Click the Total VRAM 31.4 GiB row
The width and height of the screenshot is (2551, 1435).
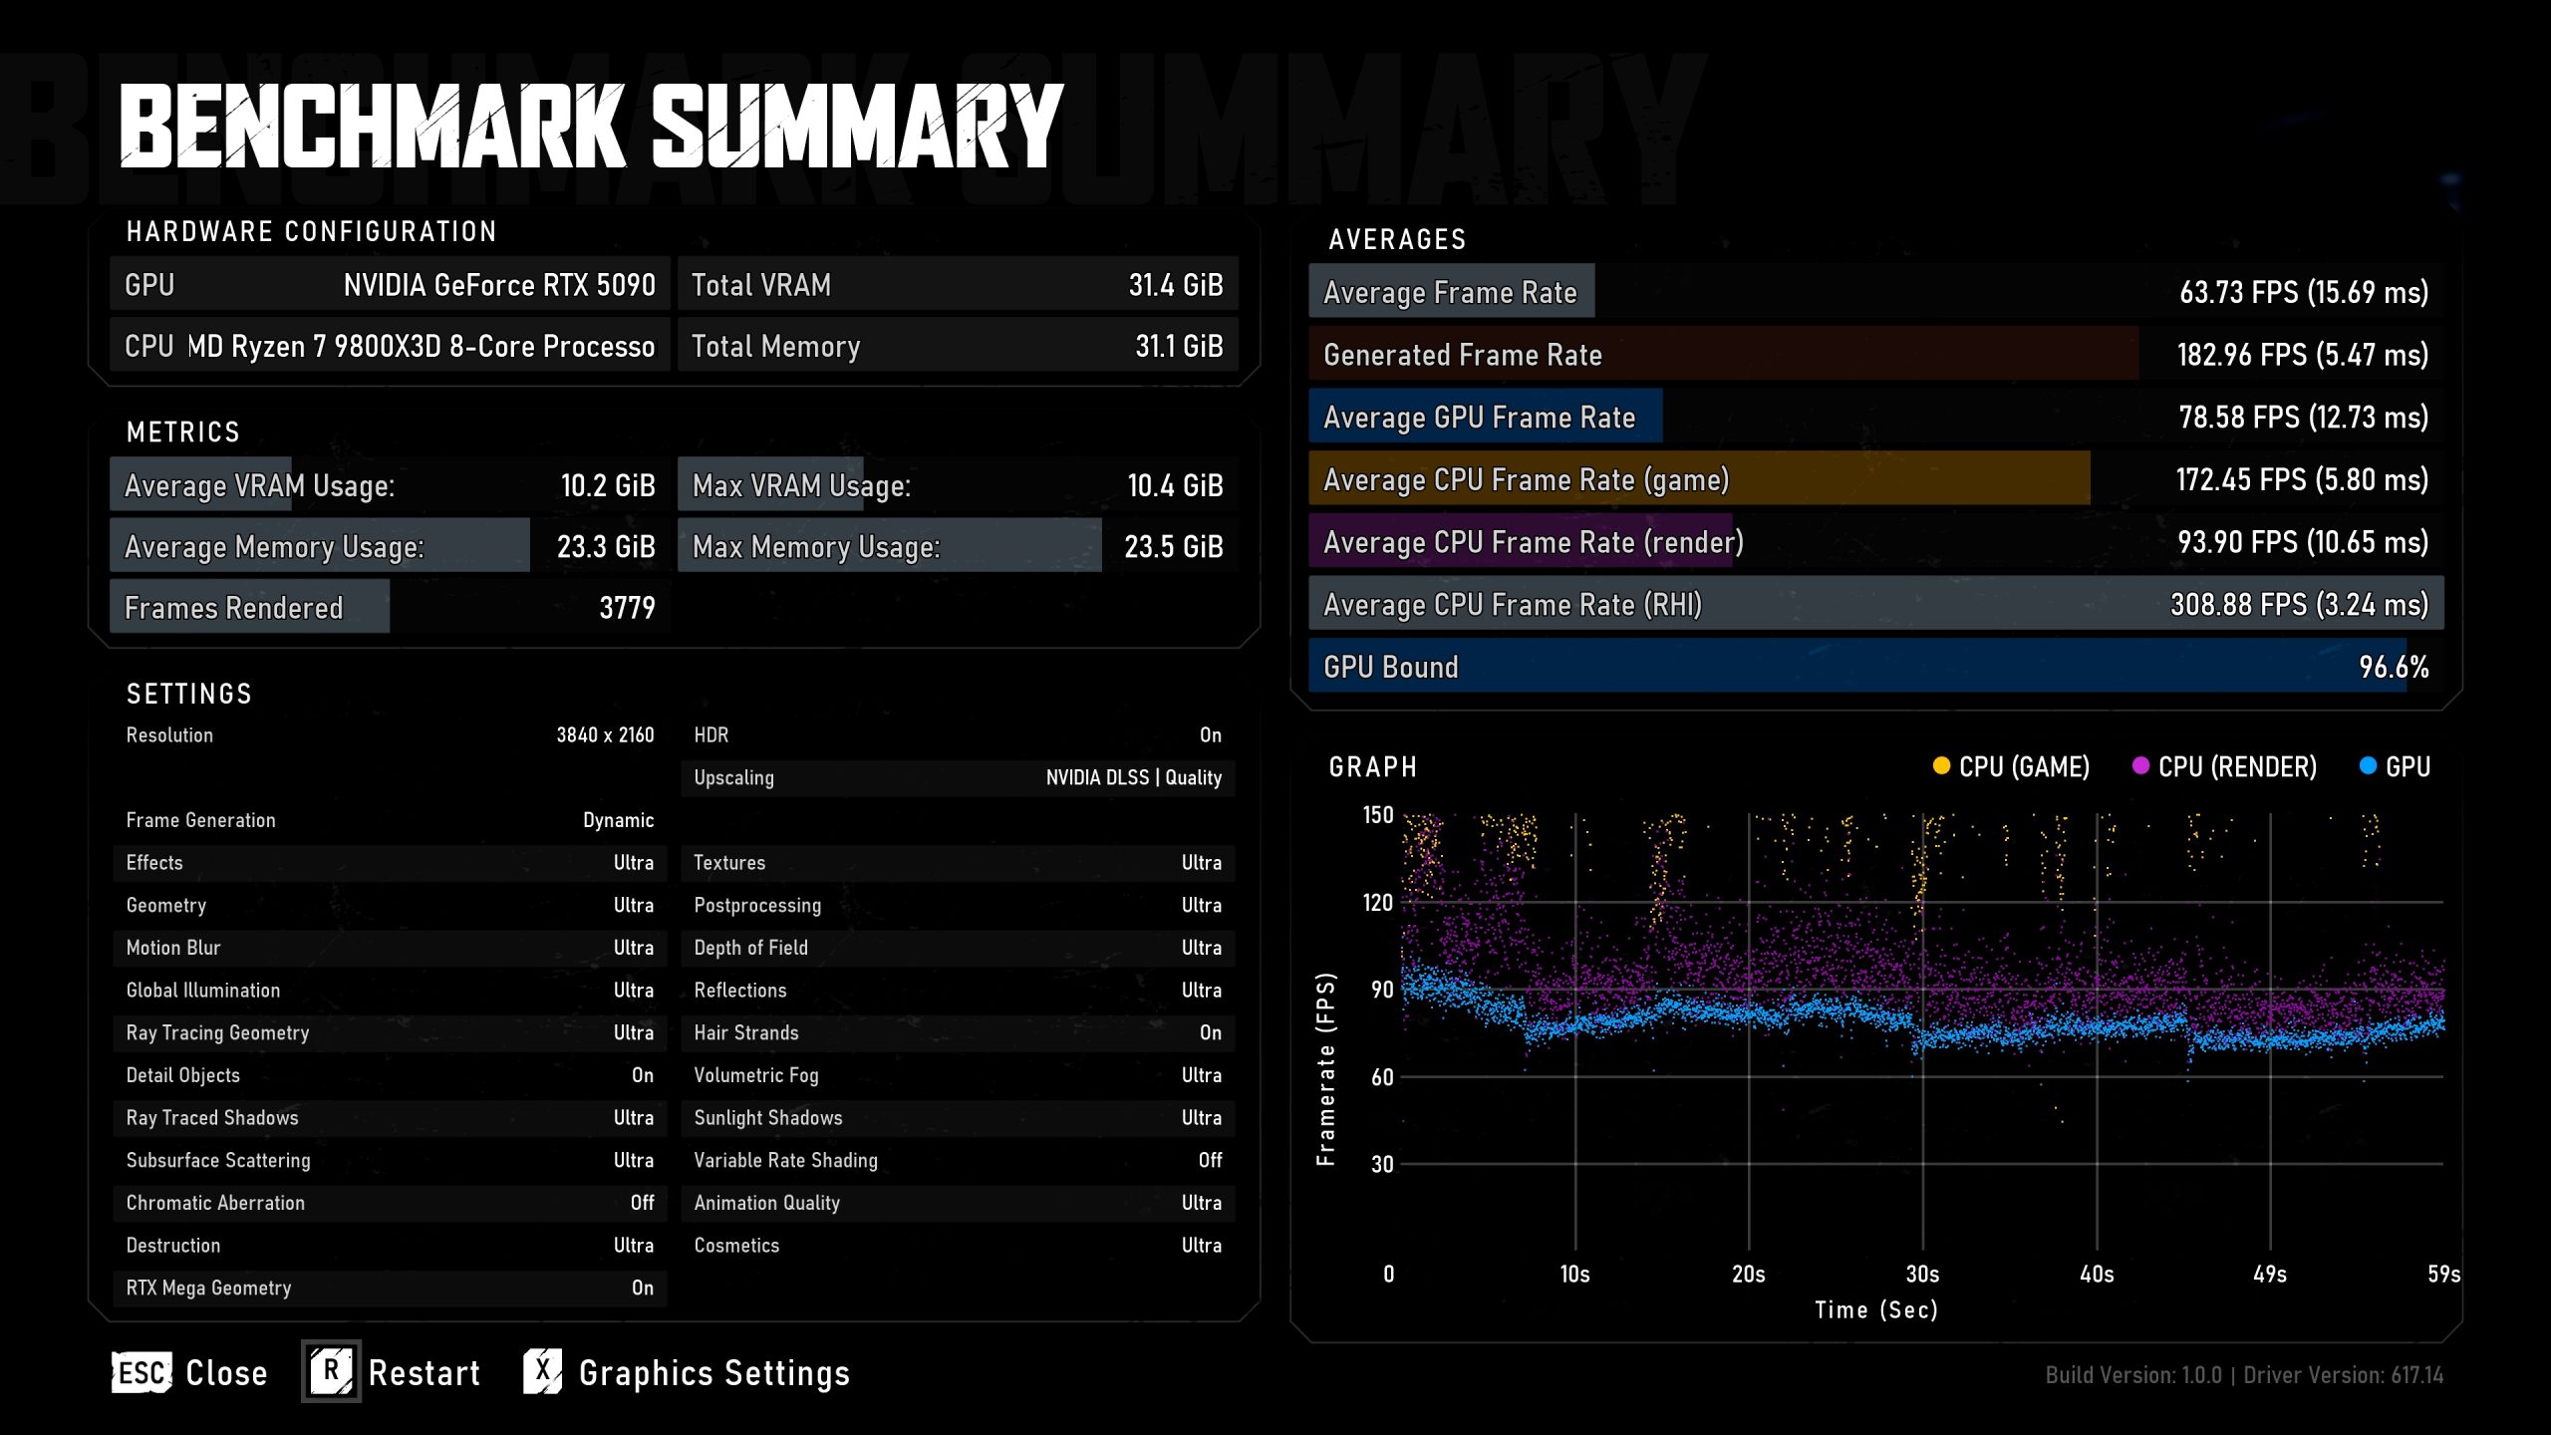click(958, 285)
